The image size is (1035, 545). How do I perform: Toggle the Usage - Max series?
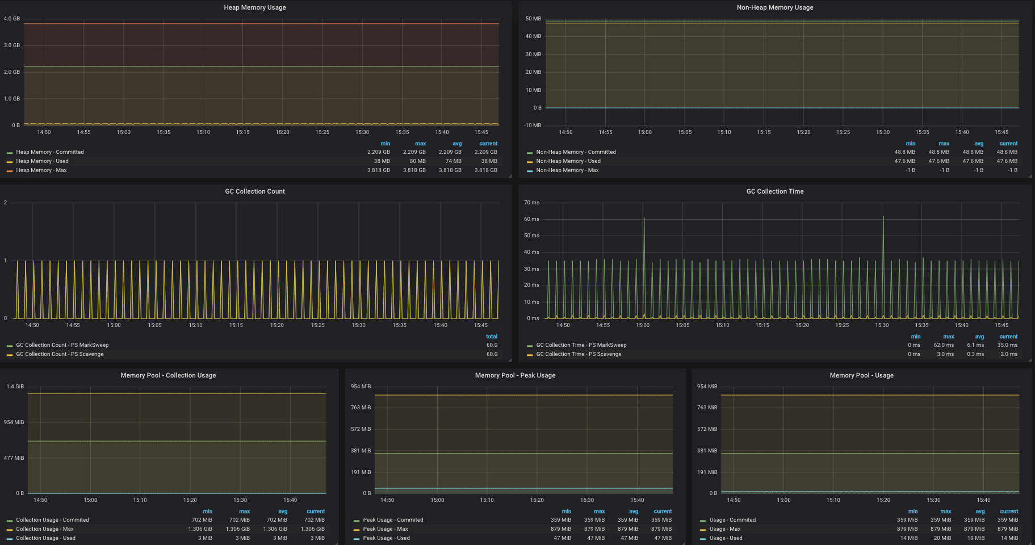pos(725,529)
